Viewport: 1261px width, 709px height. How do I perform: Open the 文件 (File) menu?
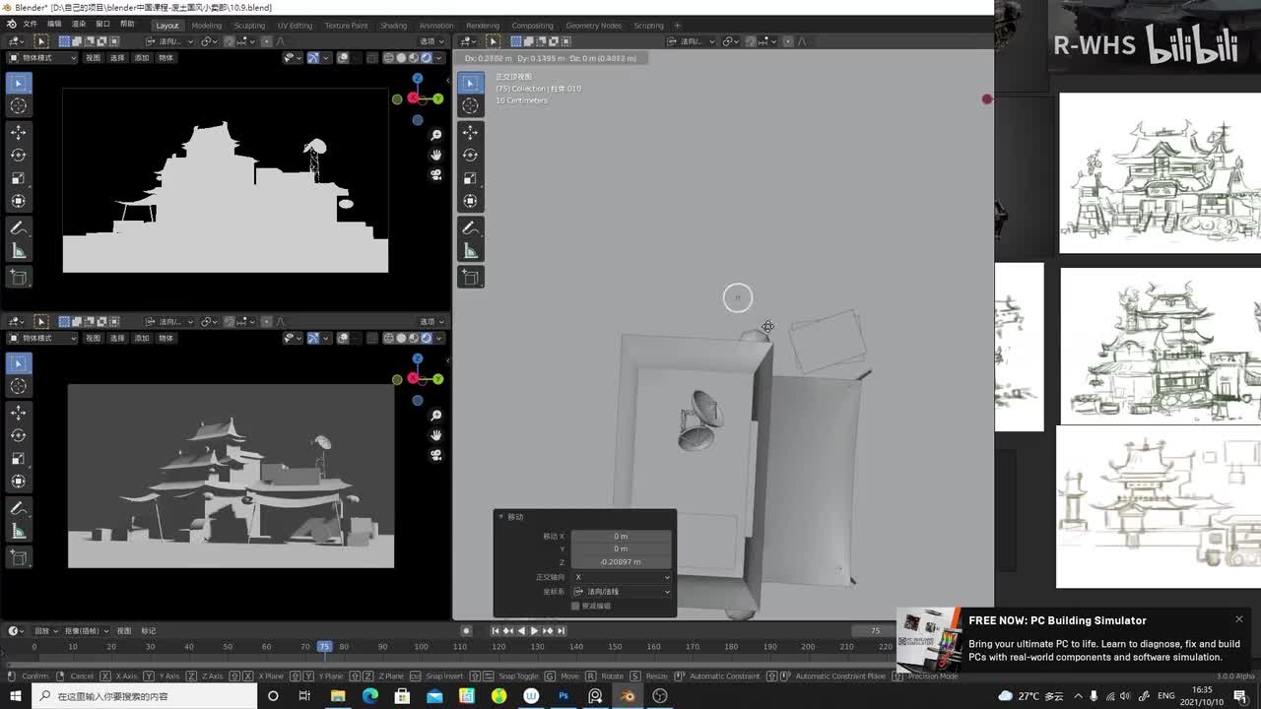30,25
